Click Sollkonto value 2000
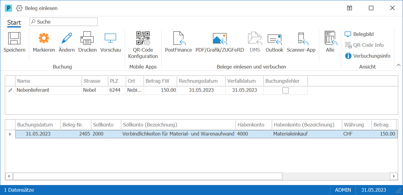This screenshot has height=195, width=403. (x=106, y=134)
